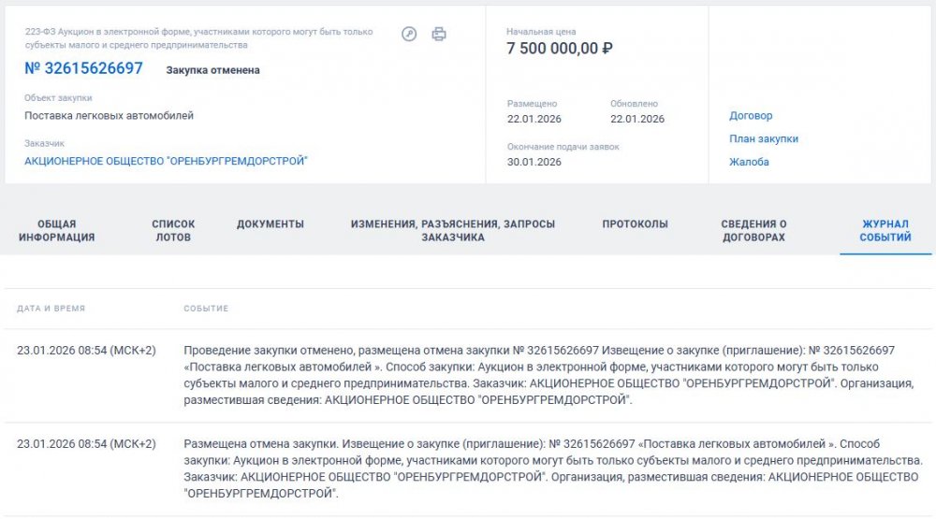Open purchase number 32615626697 link

[84, 68]
